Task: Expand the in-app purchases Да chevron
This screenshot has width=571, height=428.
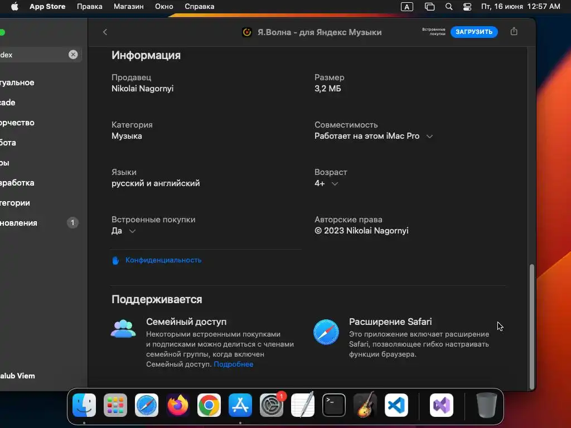Action: coord(133,231)
